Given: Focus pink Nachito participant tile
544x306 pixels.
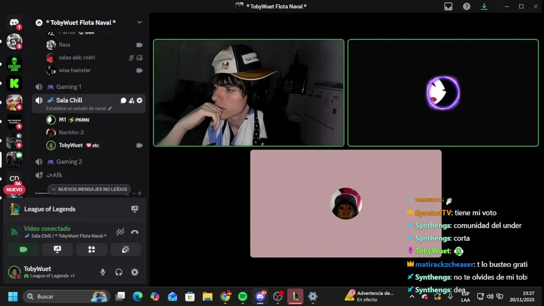Looking at the screenshot, I should [x=346, y=203].
